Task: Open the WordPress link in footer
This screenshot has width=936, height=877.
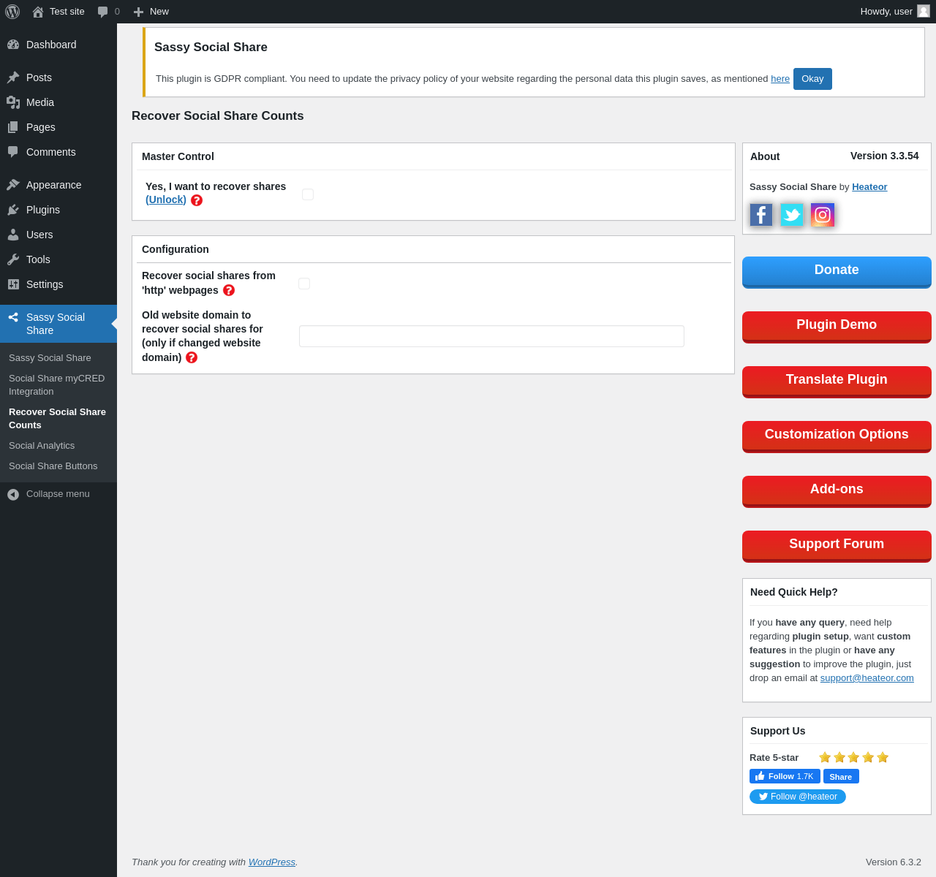Action: [272, 862]
